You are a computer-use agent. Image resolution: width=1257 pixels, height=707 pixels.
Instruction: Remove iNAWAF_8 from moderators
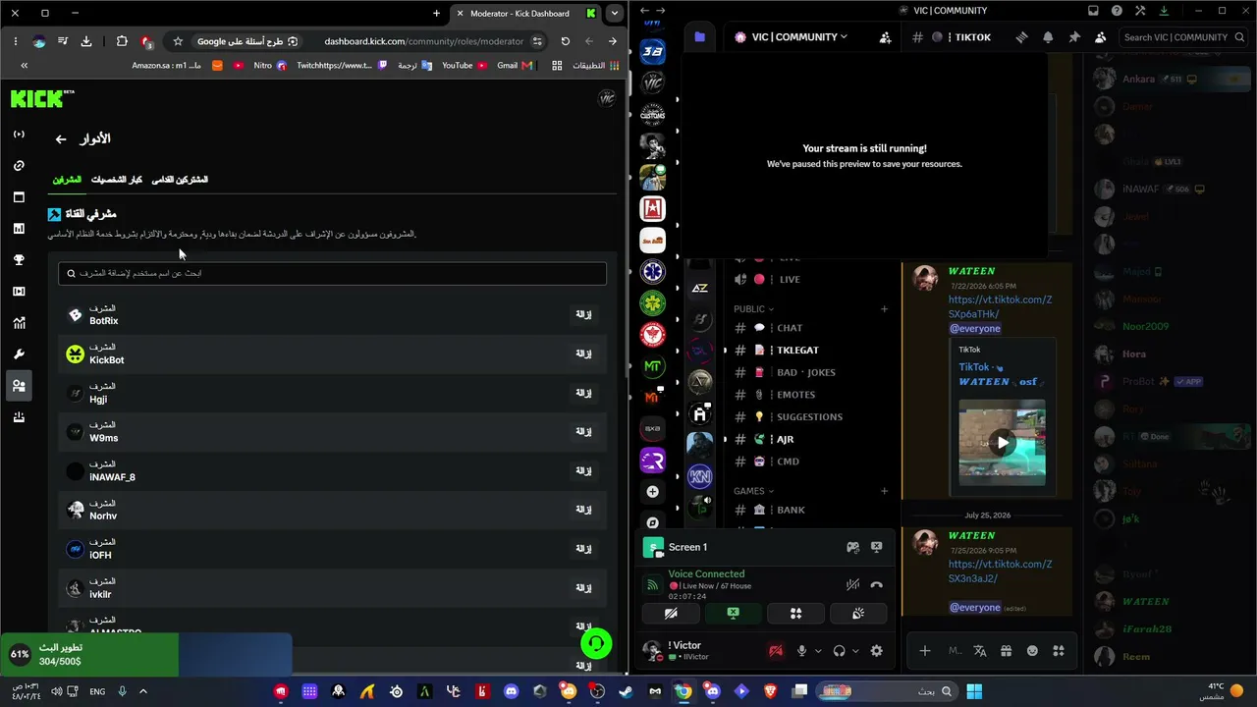(x=583, y=470)
